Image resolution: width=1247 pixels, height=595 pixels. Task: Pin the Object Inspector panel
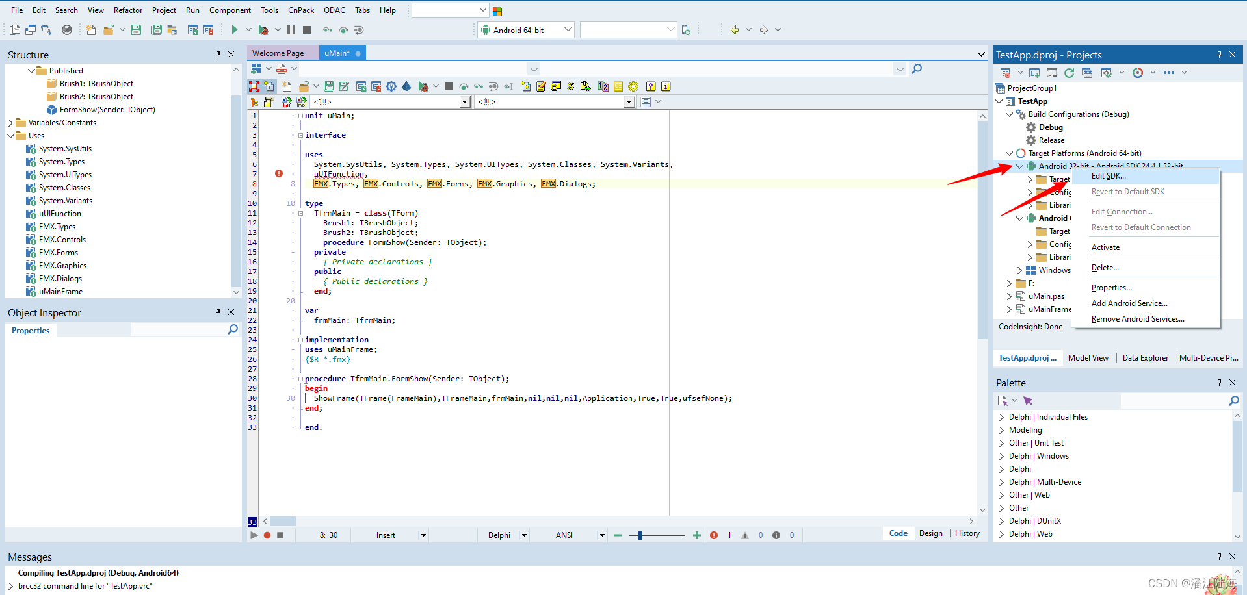tap(218, 312)
